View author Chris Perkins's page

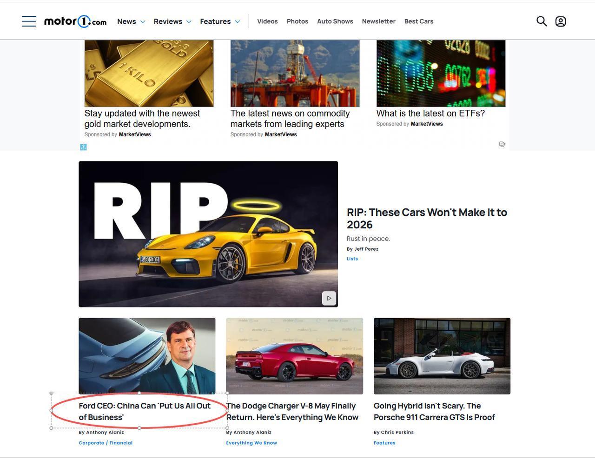click(397, 432)
